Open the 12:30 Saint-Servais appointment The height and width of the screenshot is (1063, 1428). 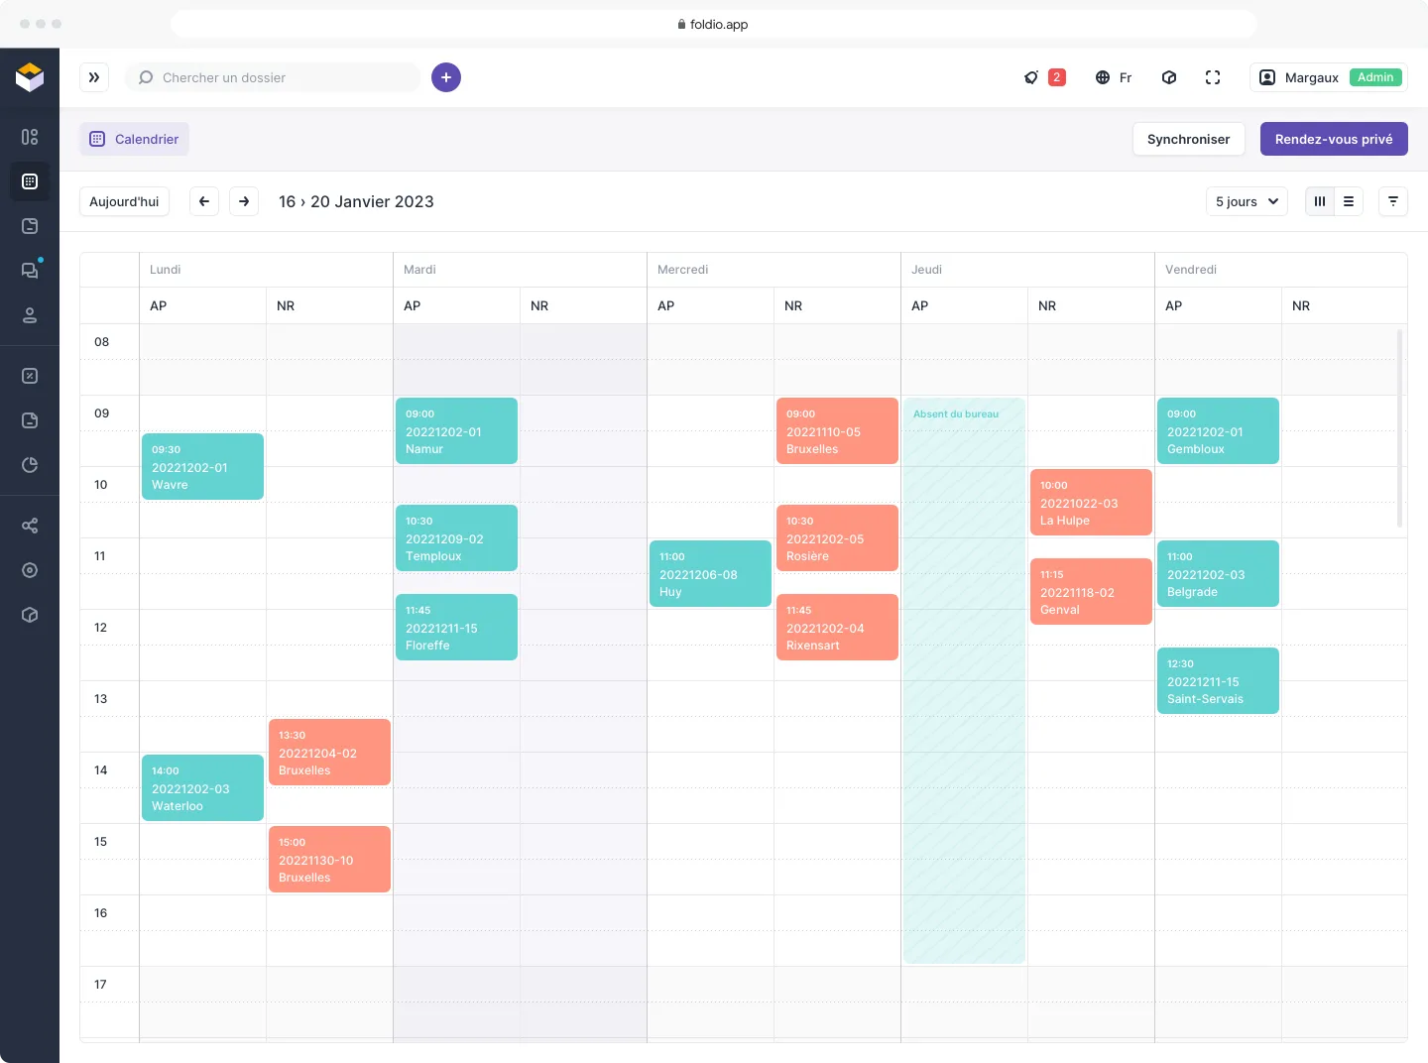click(1218, 680)
